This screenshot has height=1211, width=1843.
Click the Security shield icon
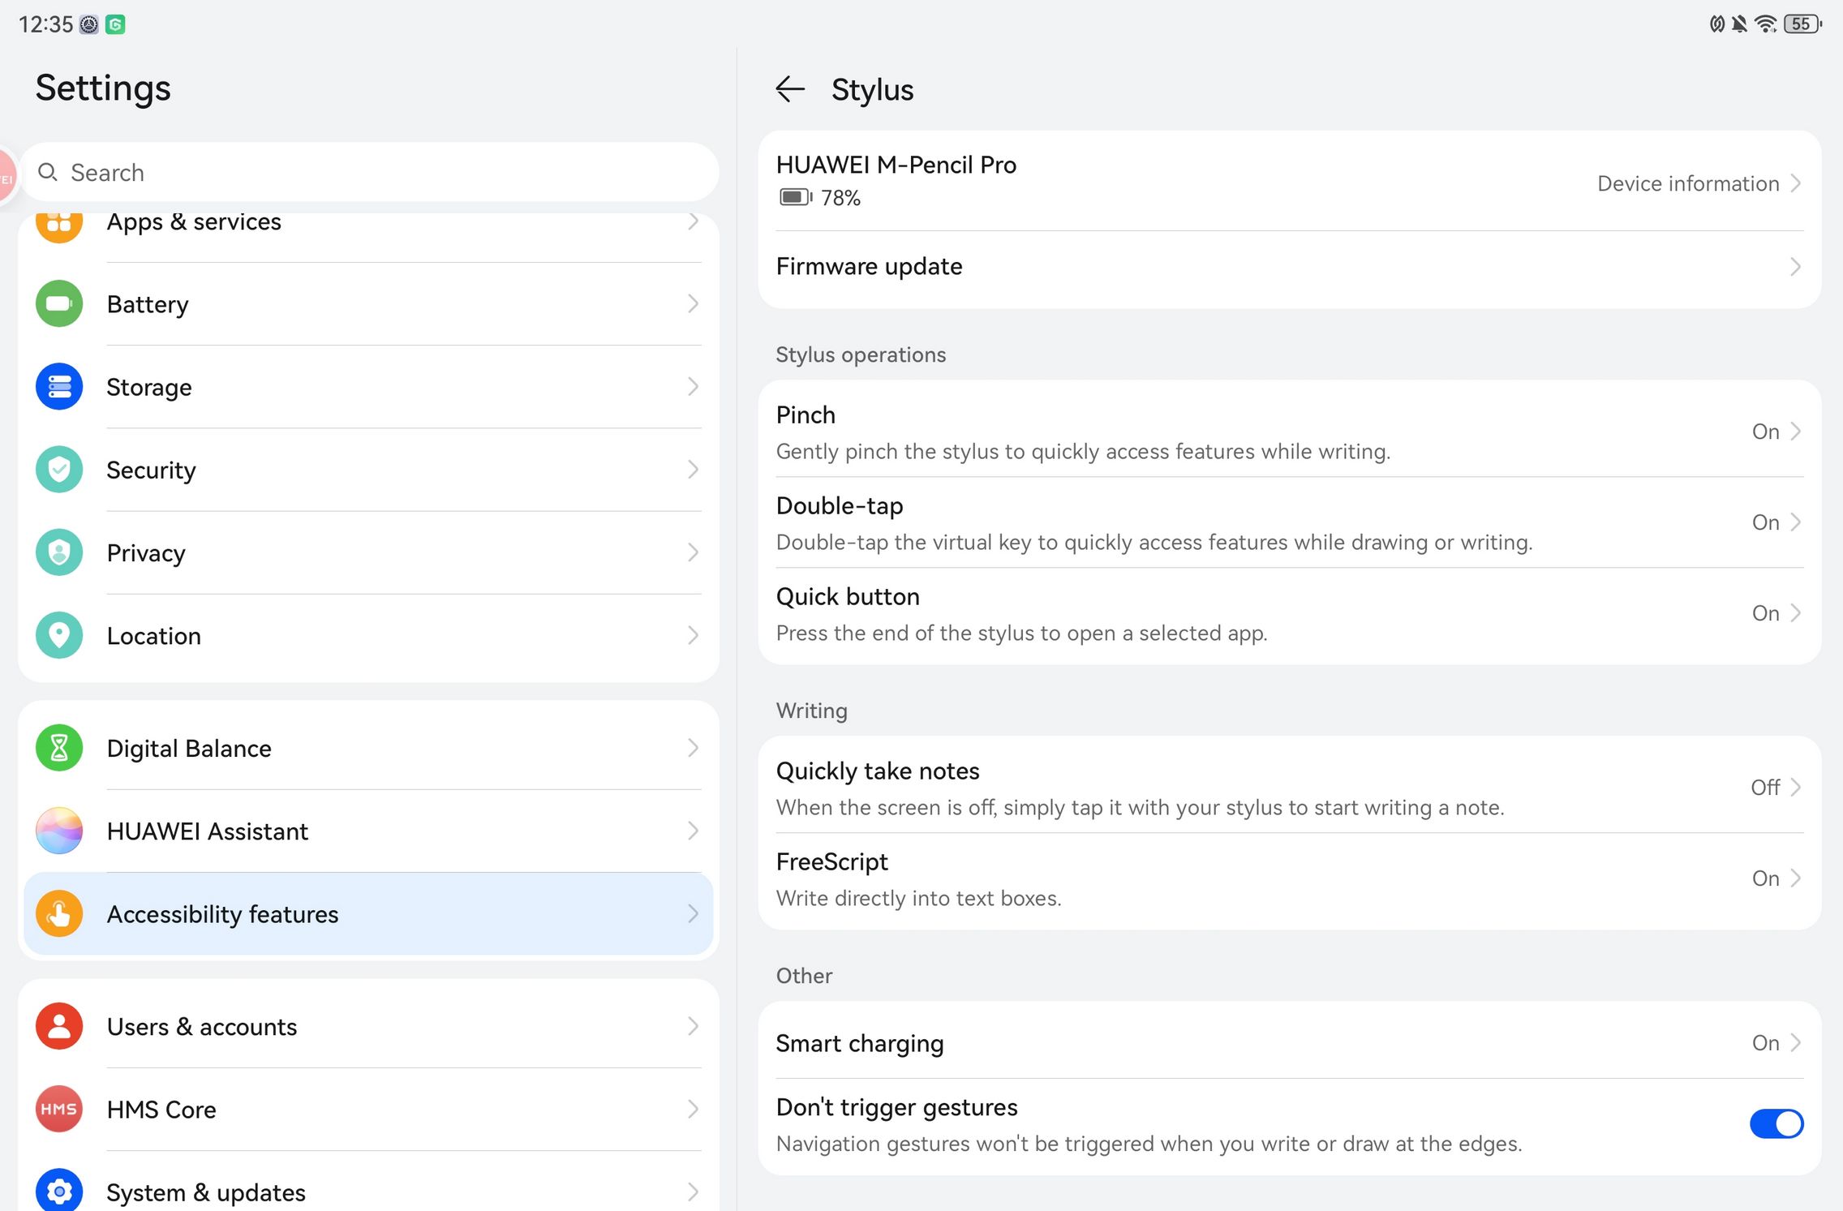(x=59, y=470)
